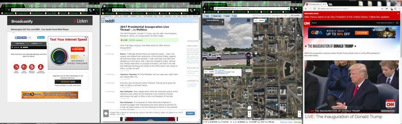Viewport: 402px width, 124px height.
Task: Select the Washington DC Fire browser tab
Action: click(13, 6)
